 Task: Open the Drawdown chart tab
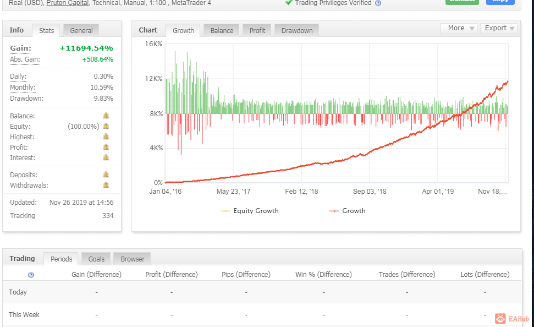pos(296,30)
